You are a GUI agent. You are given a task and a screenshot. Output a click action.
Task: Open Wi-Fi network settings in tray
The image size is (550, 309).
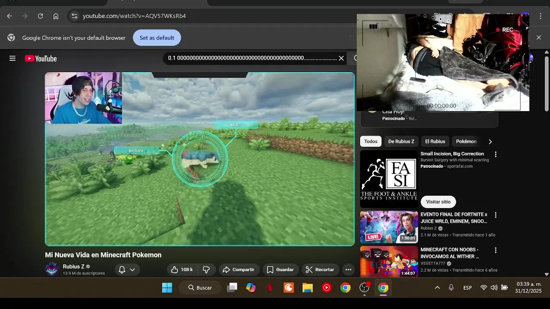pyautogui.click(x=484, y=288)
